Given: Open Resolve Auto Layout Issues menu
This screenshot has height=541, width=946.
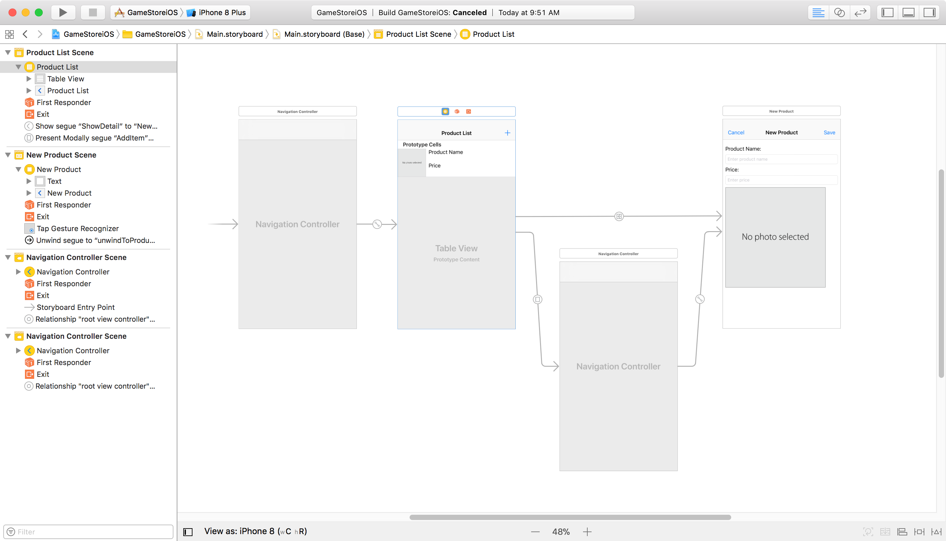Looking at the screenshot, I should [x=936, y=532].
